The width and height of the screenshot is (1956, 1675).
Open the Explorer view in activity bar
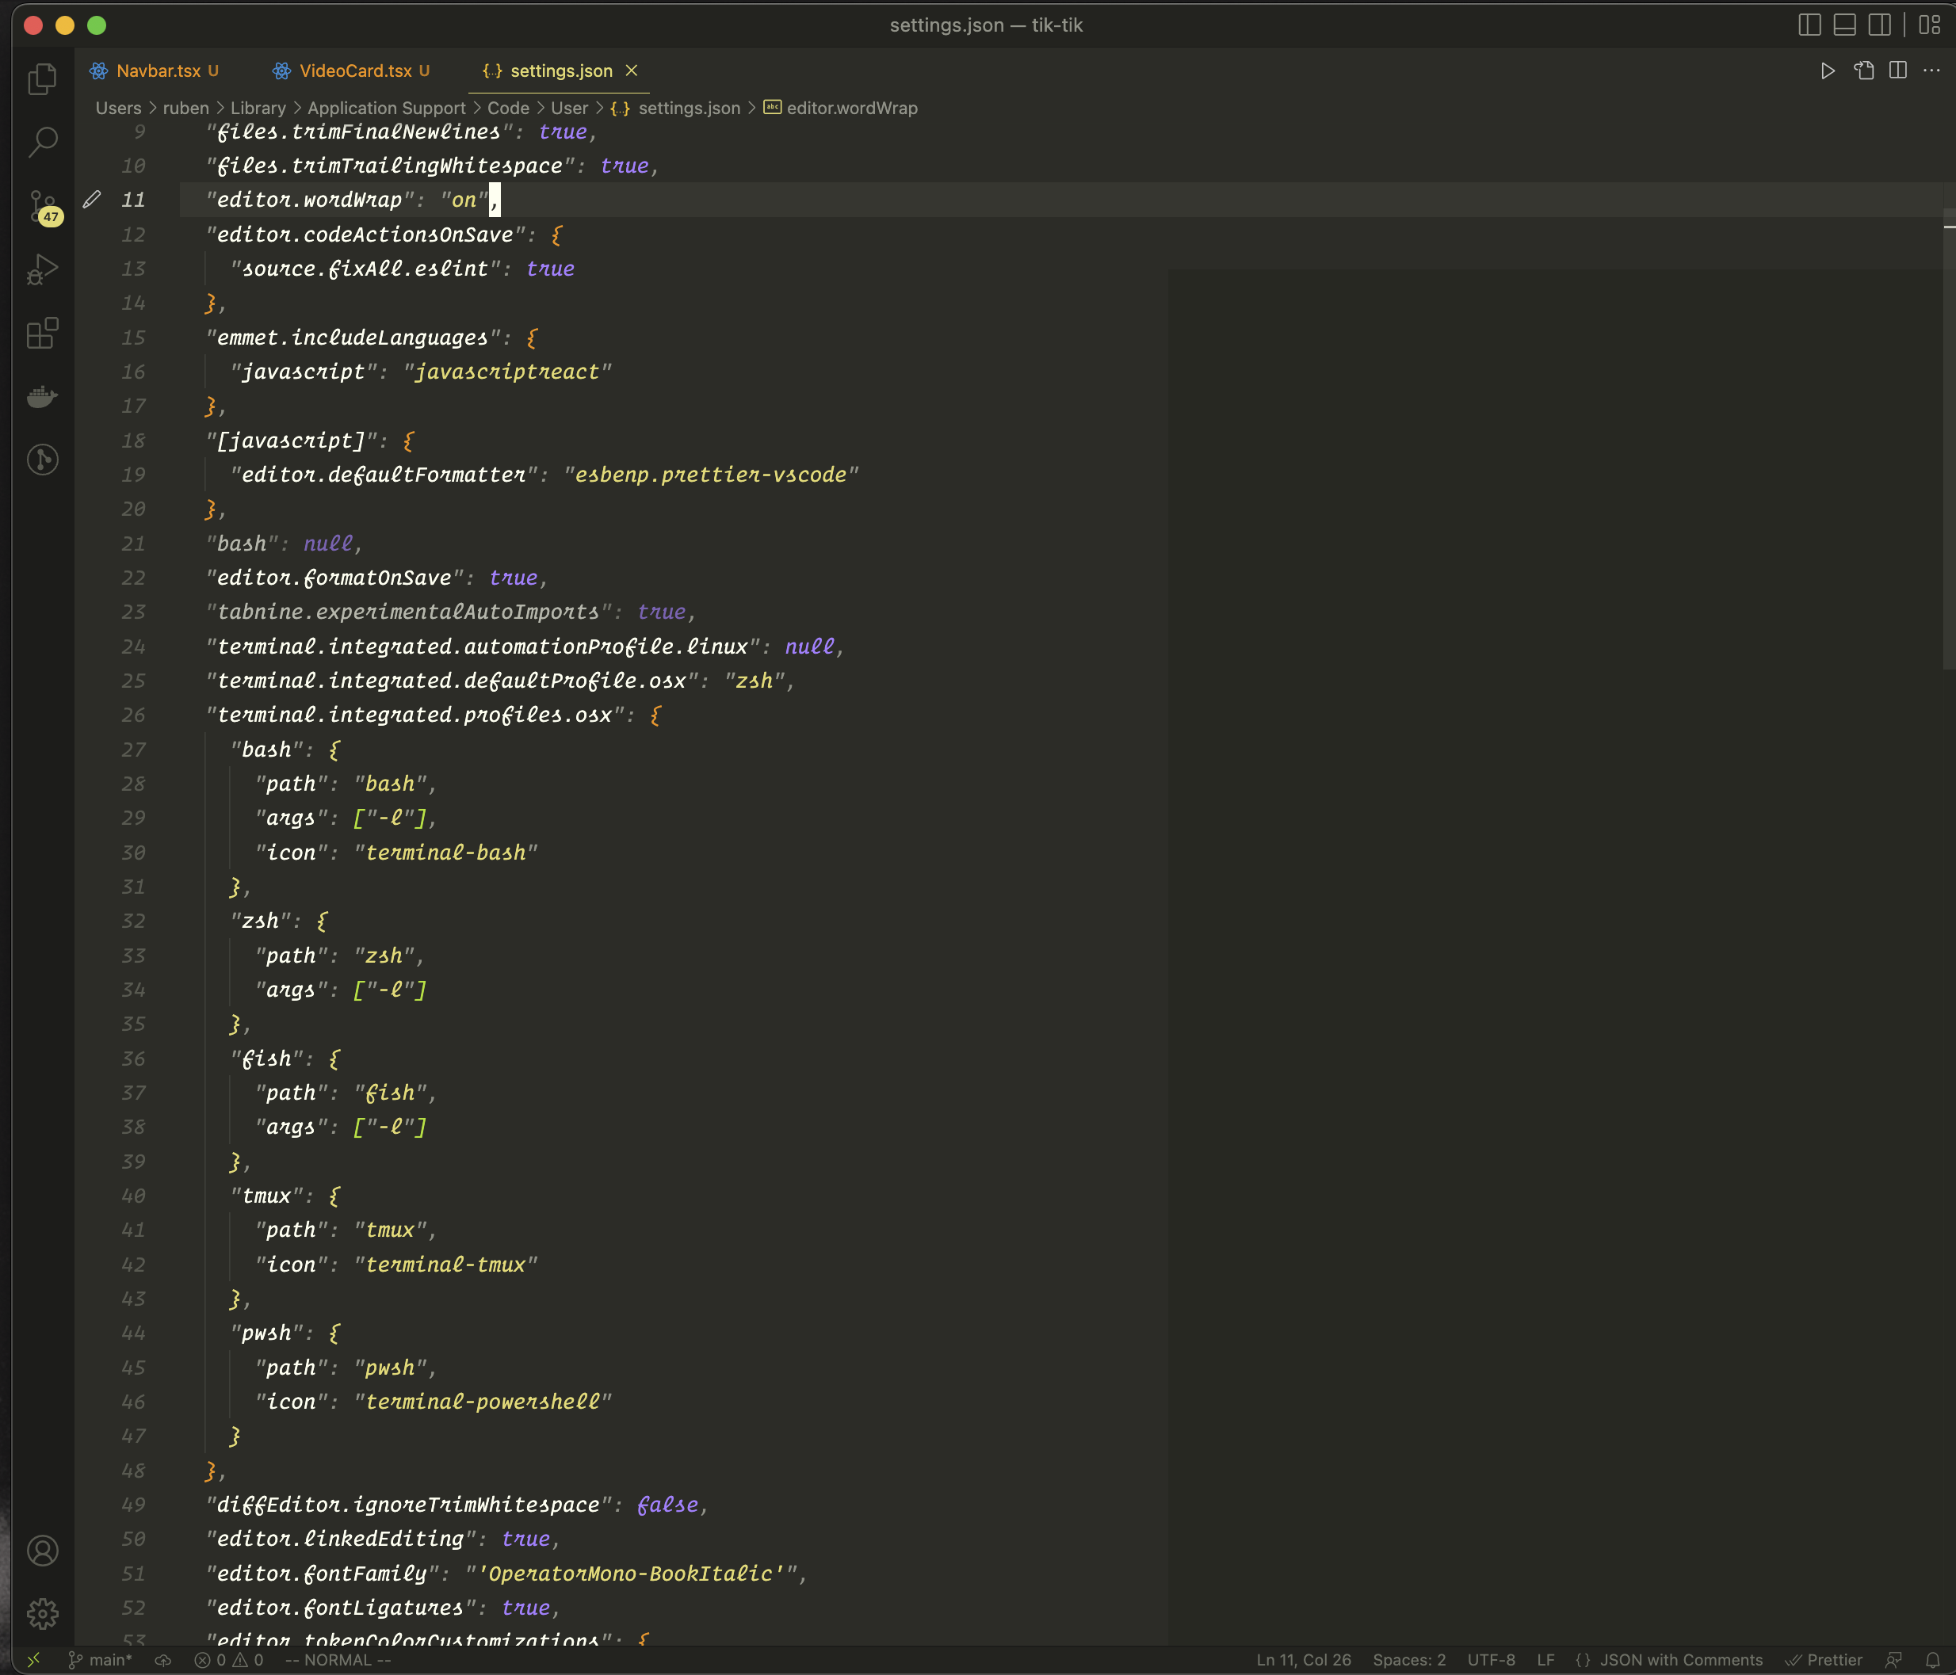43,78
